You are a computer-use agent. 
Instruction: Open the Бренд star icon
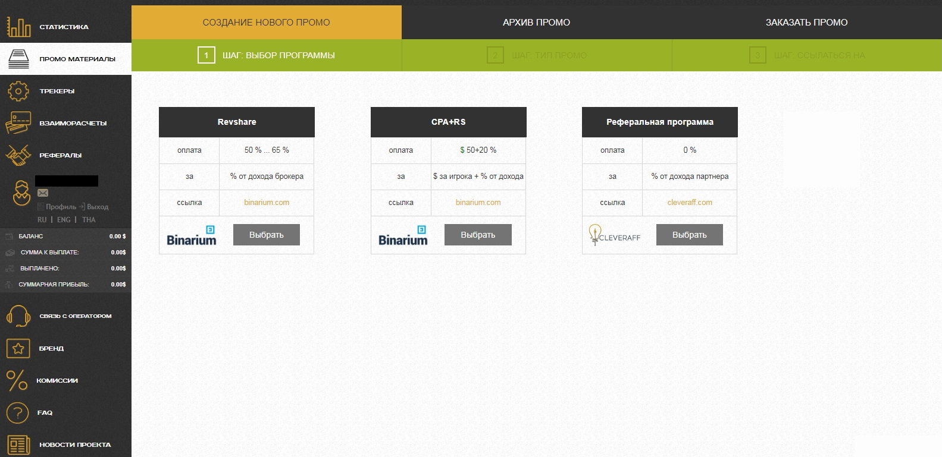(x=18, y=348)
